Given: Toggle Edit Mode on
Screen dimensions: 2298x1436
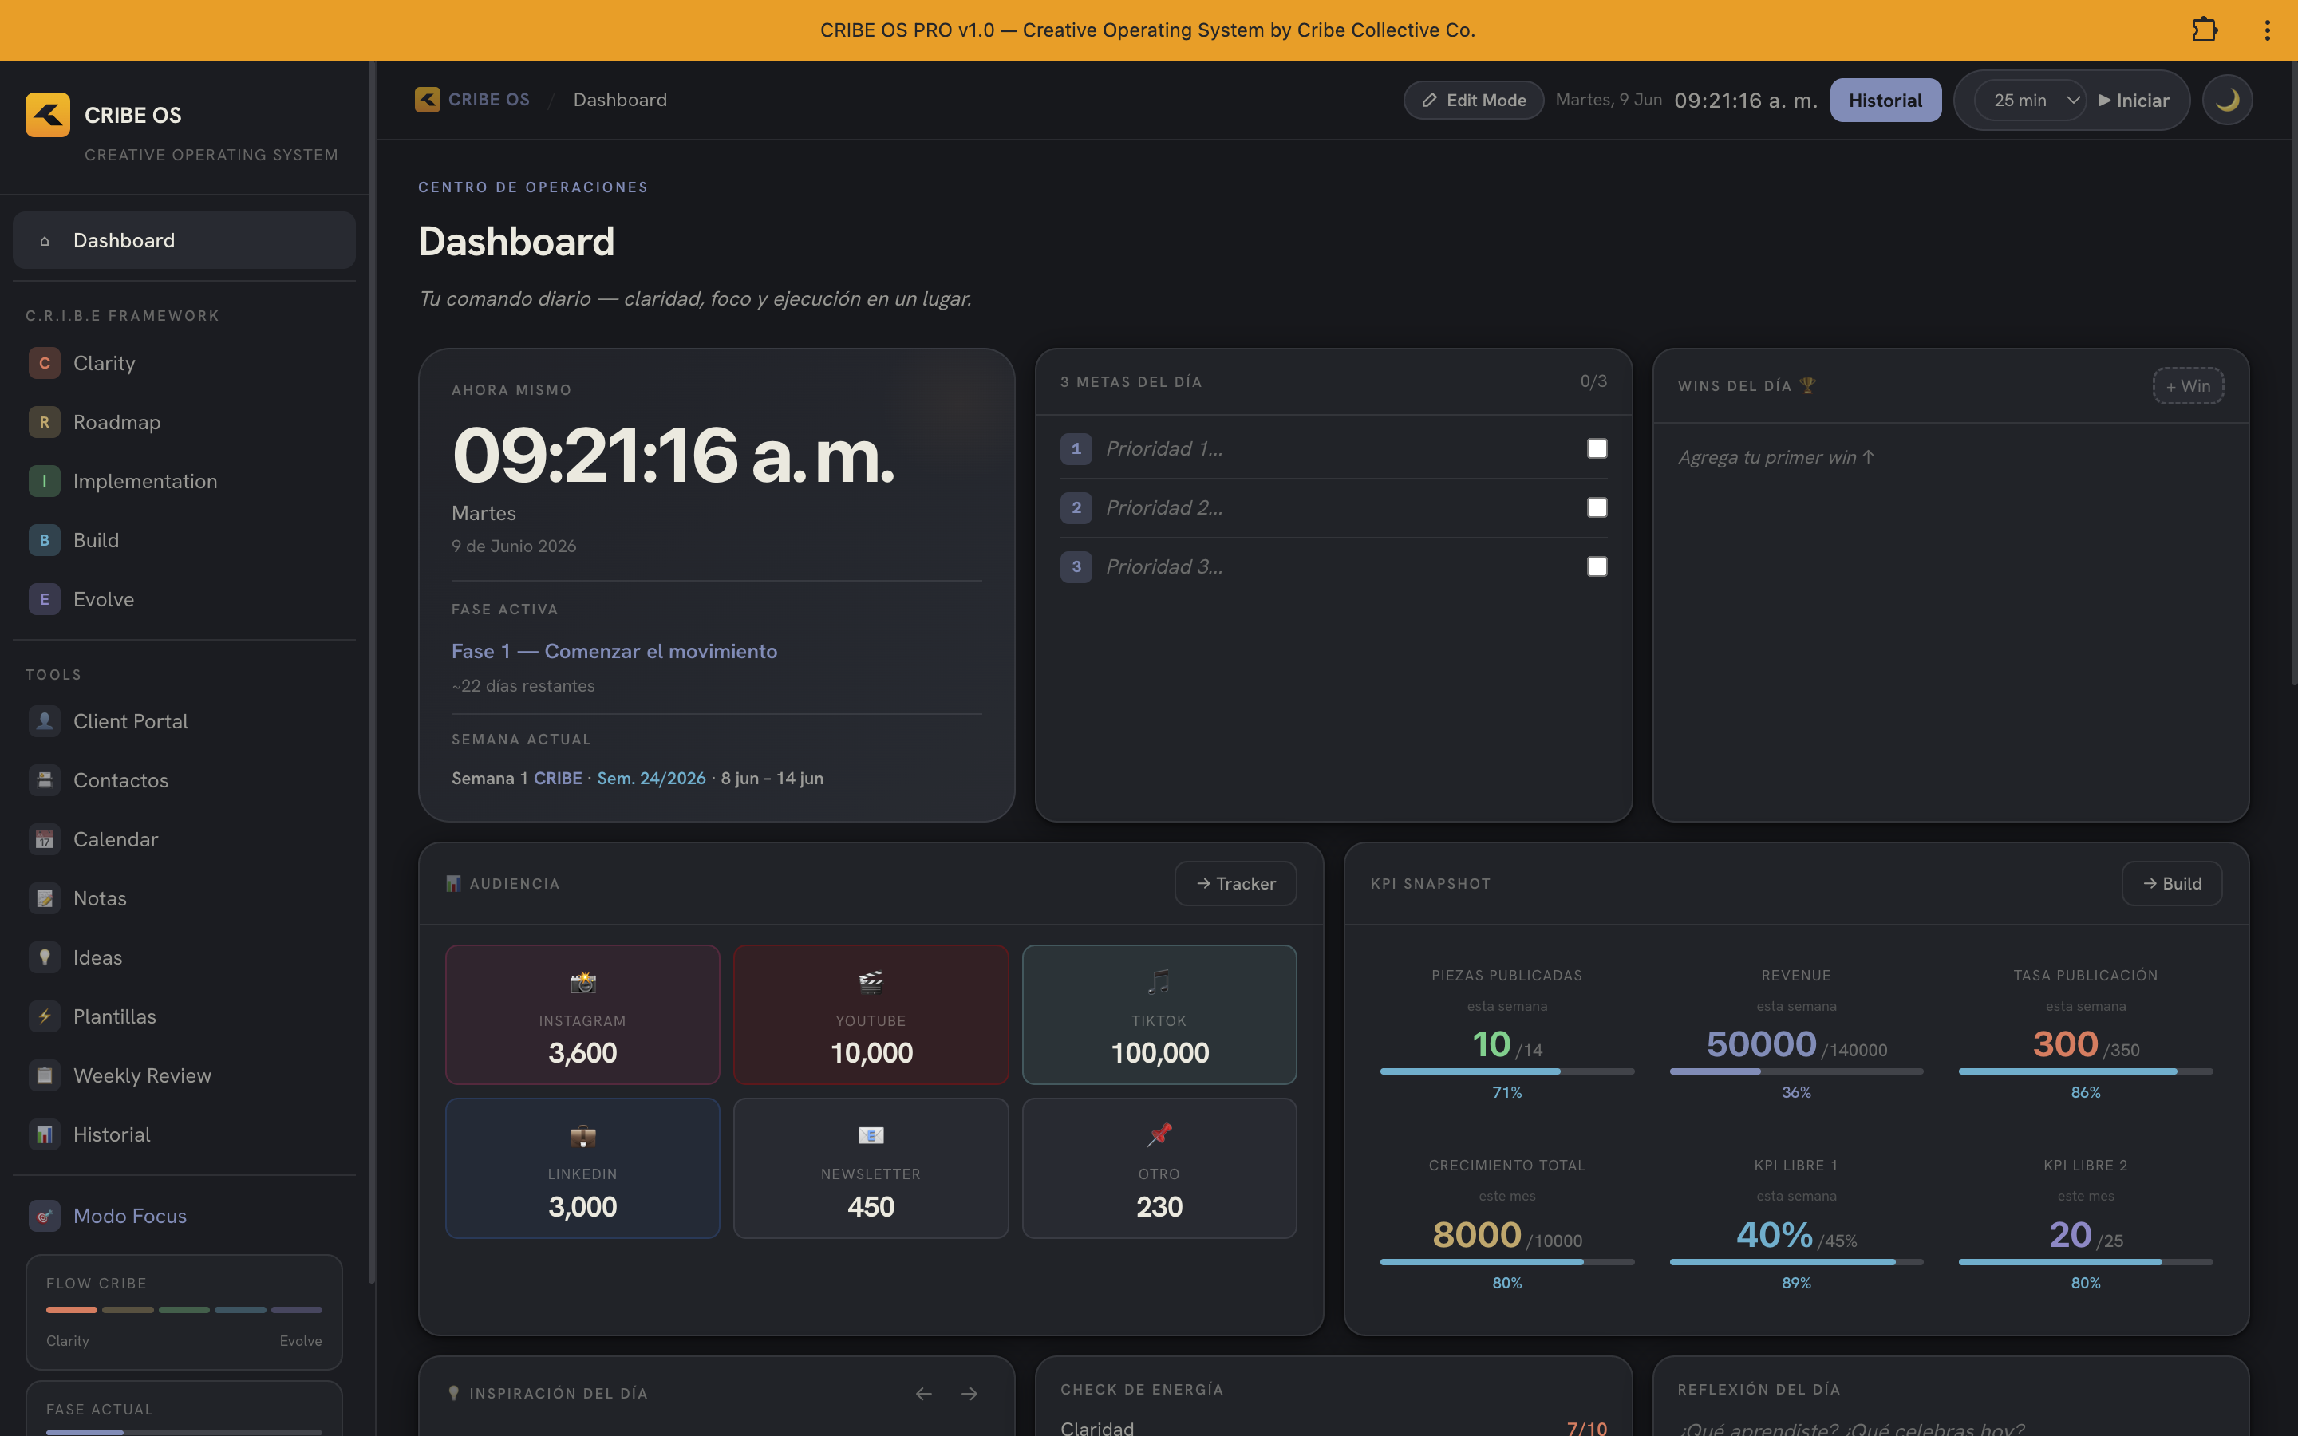Looking at the screenshot, I should click(1473, 100).
